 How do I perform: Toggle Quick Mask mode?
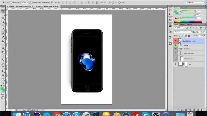click(x=3, y=94)
